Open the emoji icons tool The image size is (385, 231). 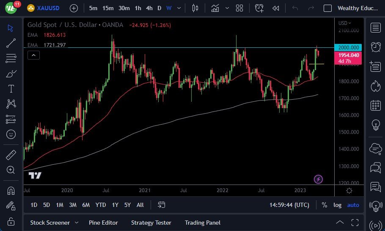11,135
